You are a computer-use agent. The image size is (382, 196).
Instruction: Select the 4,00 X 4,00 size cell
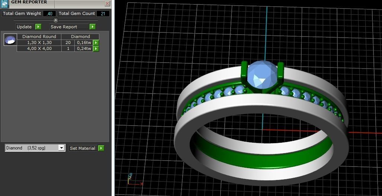[x=39, y=48]
